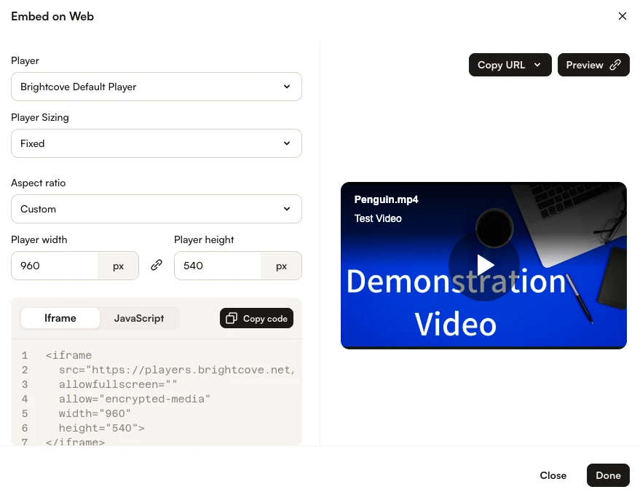This screenshot has height=492, width=640.
Task: Open the Aspect ratio dropdown set to Custom
Action: pos(157,209)
